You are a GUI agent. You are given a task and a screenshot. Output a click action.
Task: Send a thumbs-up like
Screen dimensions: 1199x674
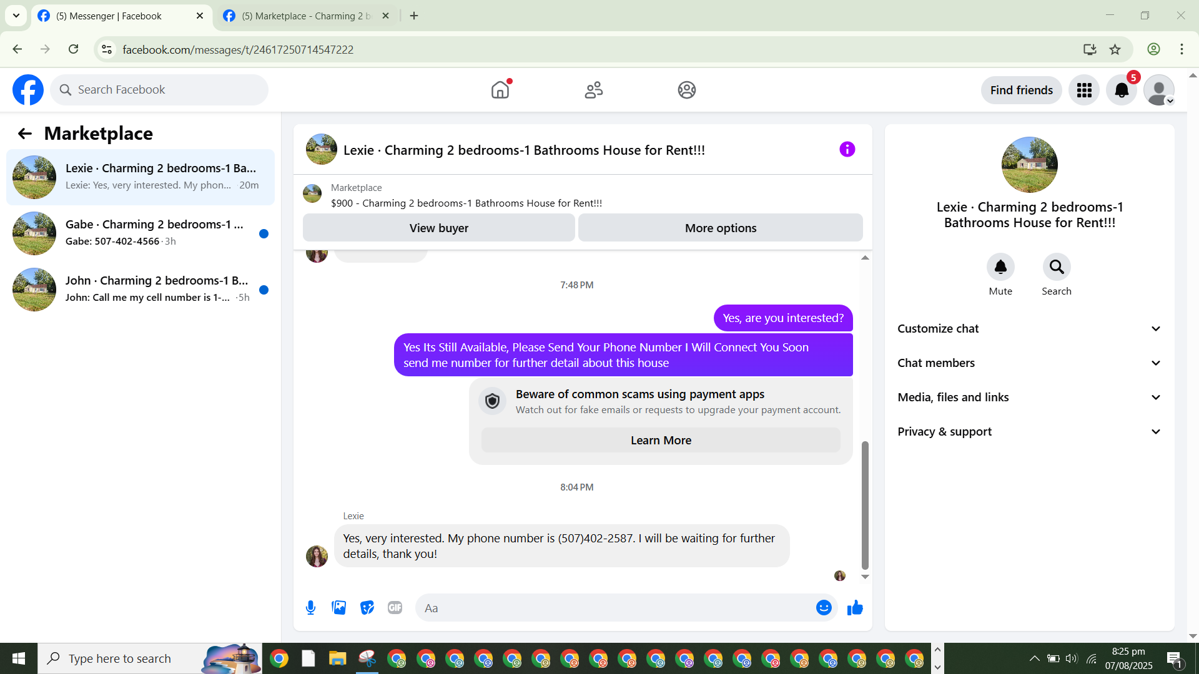pos(855,608)
